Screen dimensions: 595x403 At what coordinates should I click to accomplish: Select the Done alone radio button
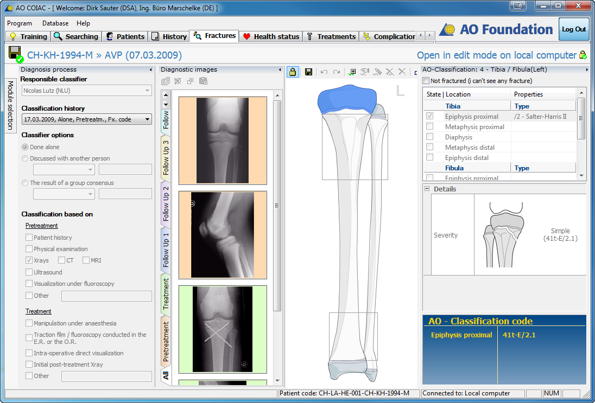[25, 147]
